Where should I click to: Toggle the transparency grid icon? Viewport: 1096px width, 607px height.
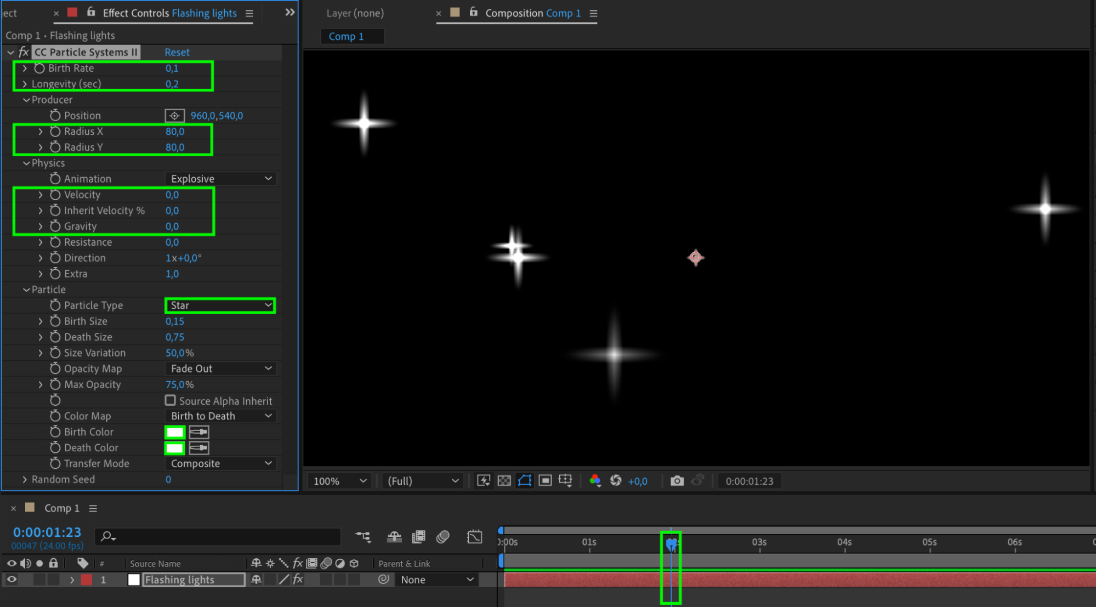click(504, 481)
